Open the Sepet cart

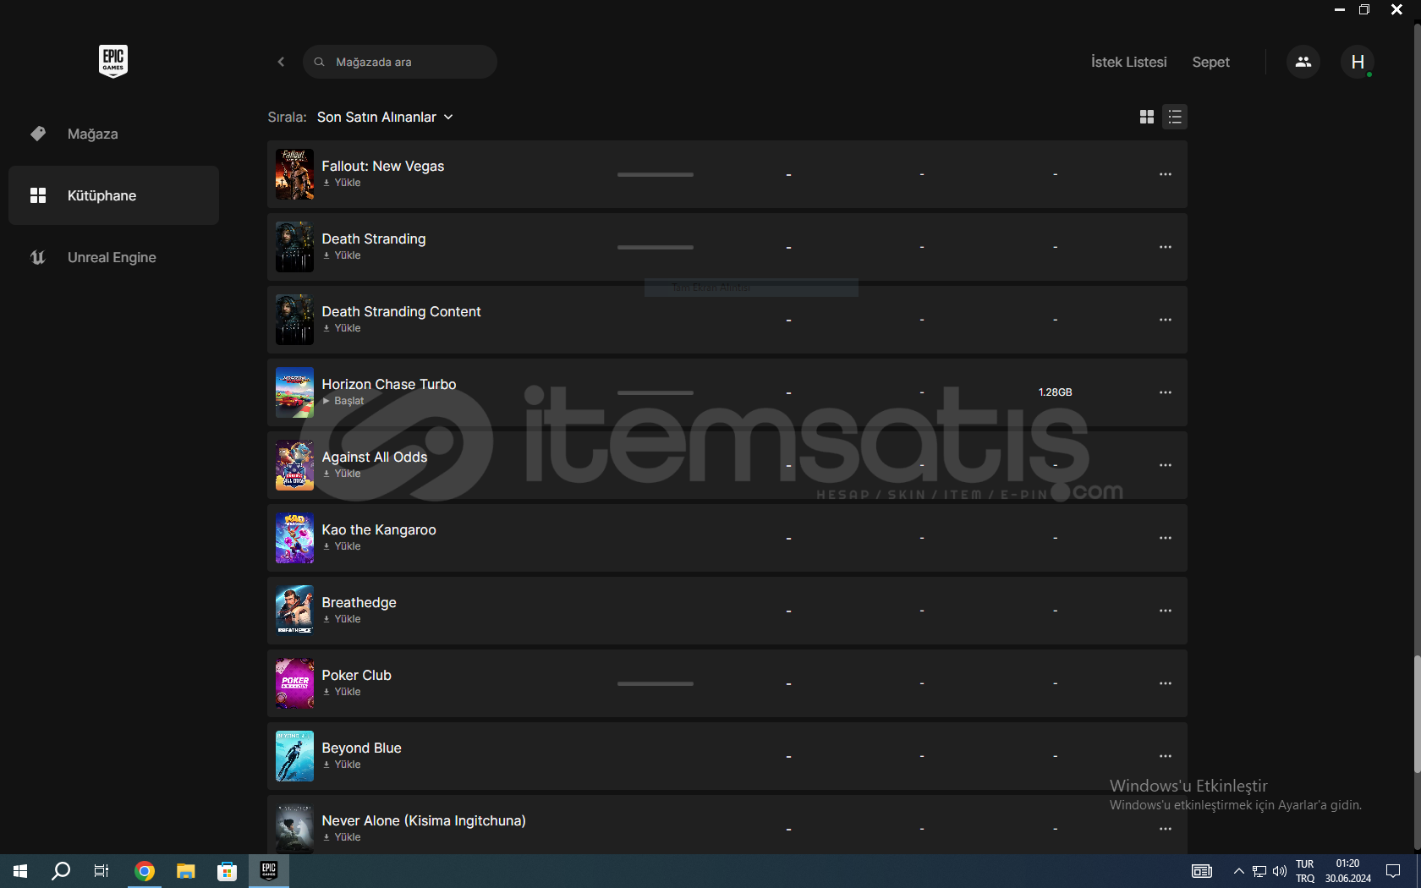pos(1210,62)
